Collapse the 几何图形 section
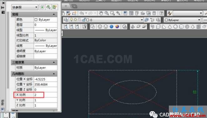Screen dimensions: 207x118 54,74
